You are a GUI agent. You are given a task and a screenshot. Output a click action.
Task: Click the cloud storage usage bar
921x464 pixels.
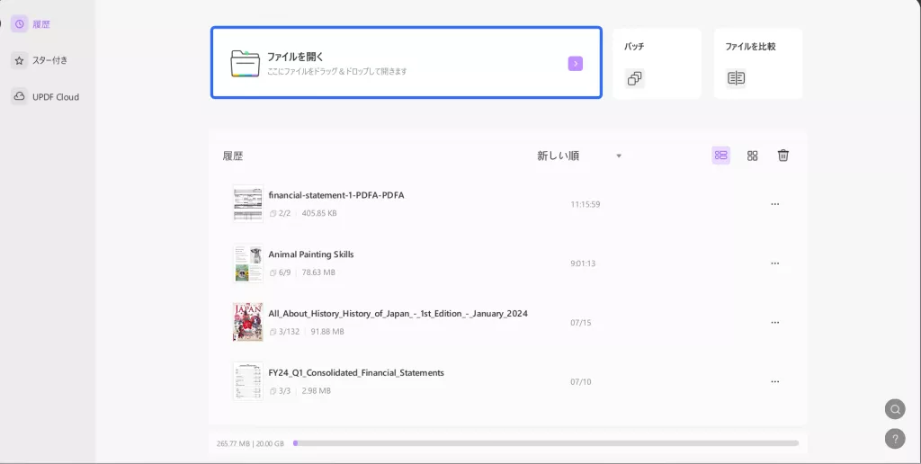546,443
